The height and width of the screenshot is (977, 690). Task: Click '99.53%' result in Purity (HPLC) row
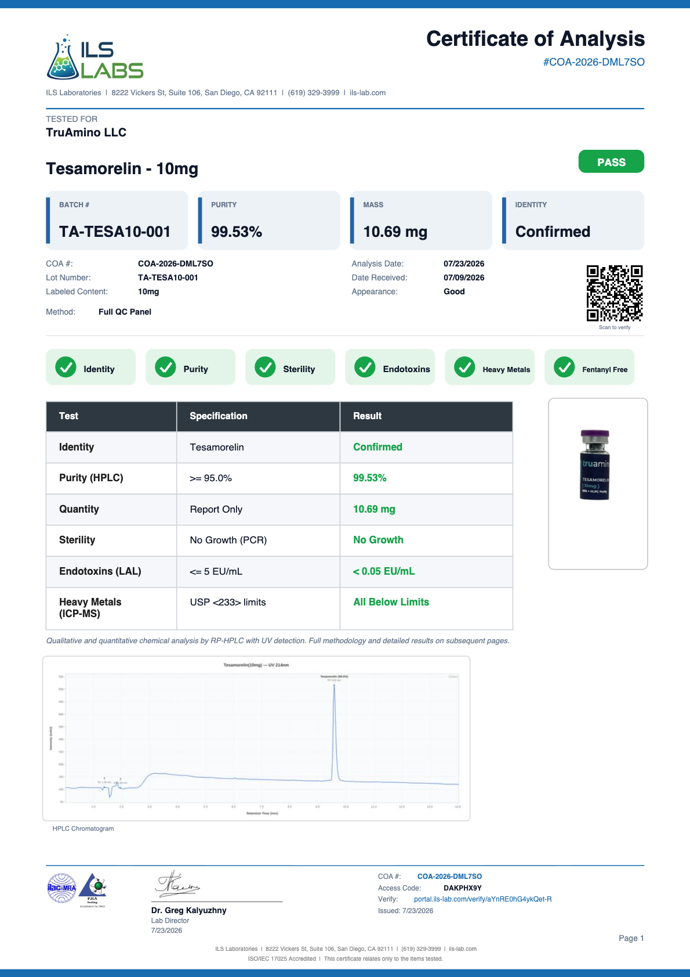[x=370, y=478]
